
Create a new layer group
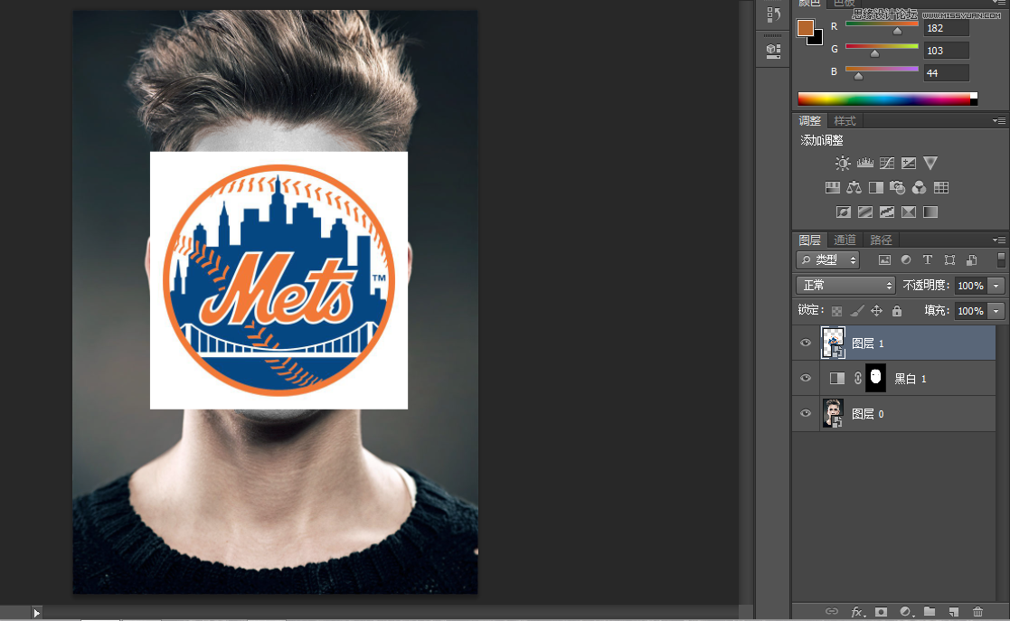[x=930, y=611]
